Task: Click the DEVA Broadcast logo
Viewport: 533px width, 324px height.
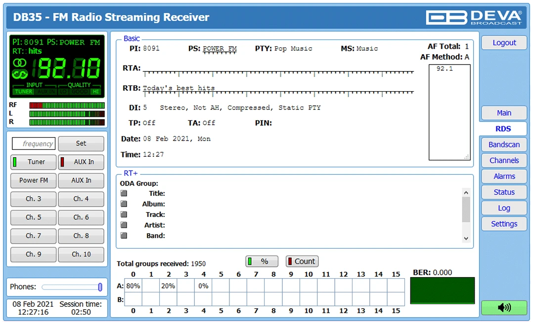Action: (x=474, y=17)
